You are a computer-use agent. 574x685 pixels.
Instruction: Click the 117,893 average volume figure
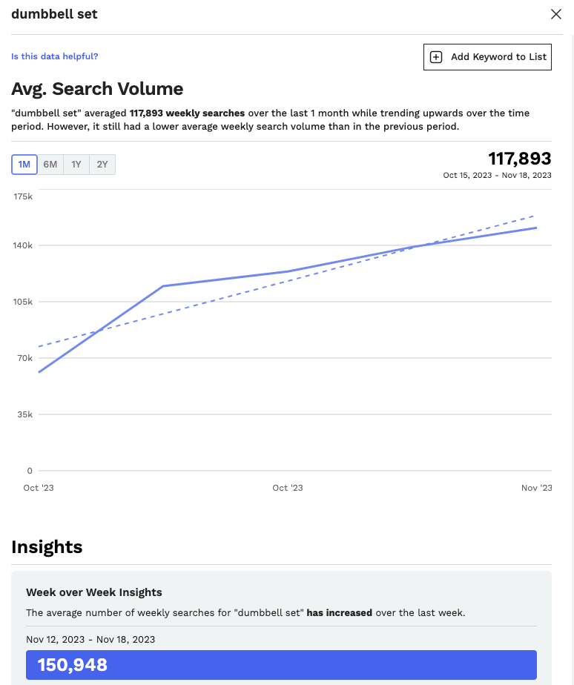coord(519,159)
